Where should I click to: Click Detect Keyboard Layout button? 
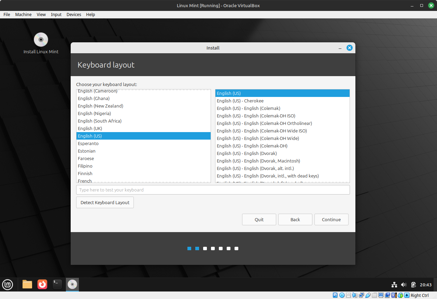tap(105, 202)
